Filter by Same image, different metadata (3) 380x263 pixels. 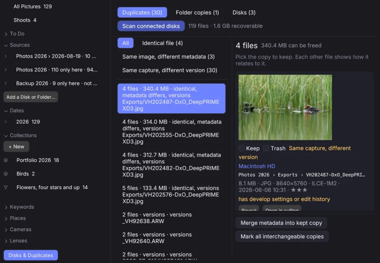169,56
